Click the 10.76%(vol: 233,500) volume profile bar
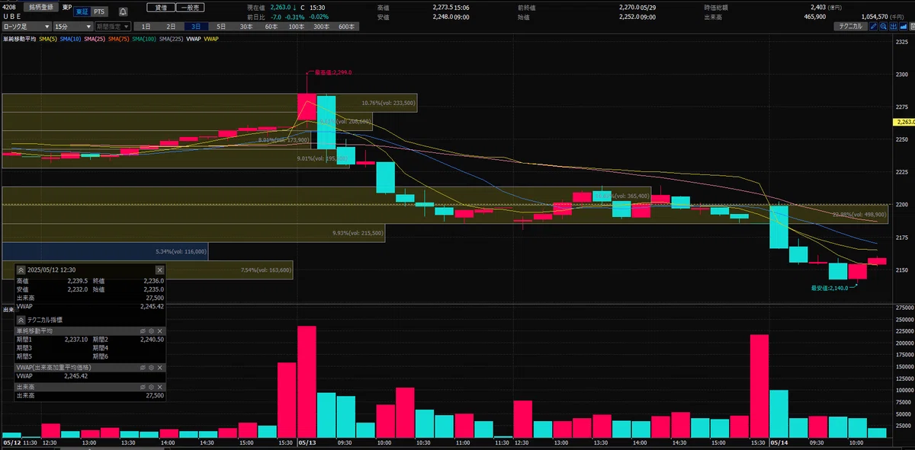 (x=210, y=103)
